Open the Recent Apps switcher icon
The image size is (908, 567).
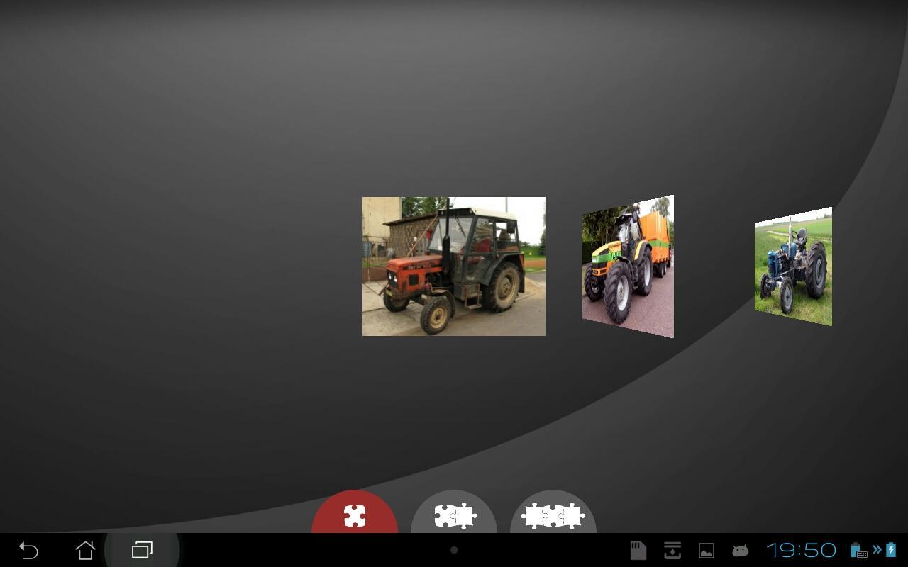[x=142, y=550]
